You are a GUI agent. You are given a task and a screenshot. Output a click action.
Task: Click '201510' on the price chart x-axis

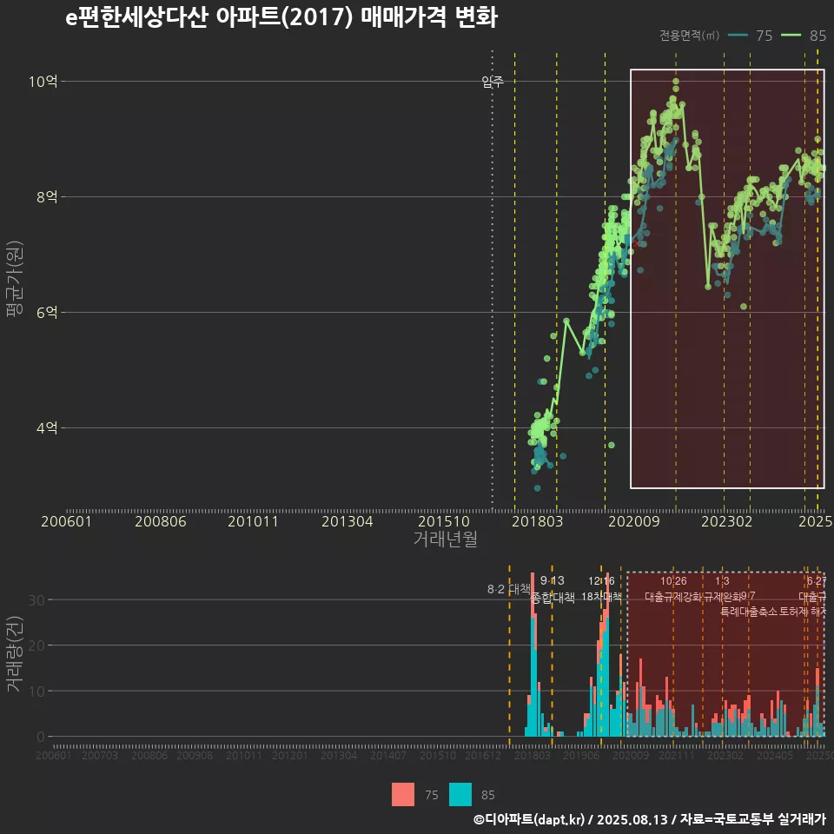coord(444,521)
